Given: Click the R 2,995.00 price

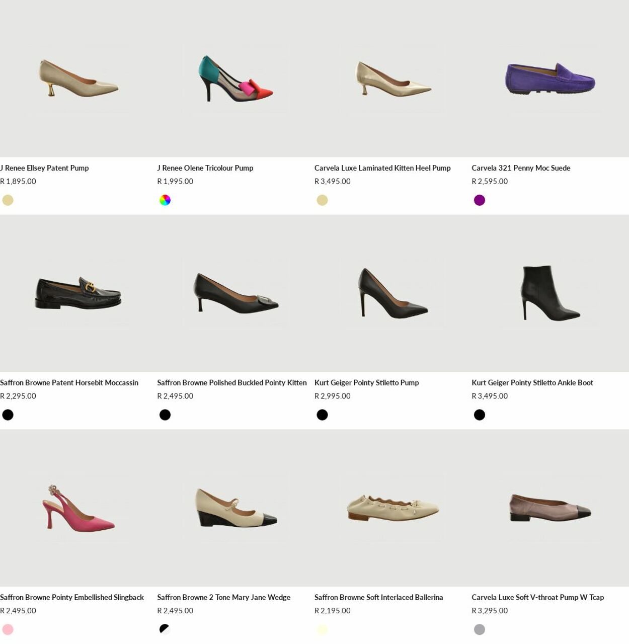Looking at the screenshot, I should (x=333, y=396).
